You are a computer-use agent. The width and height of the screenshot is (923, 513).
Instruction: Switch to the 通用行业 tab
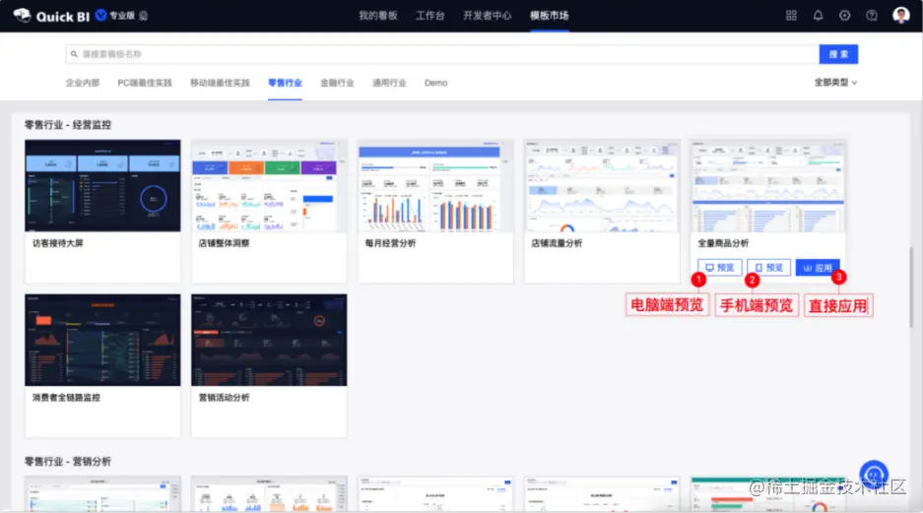pyautogui.click(x=389, y=83)
